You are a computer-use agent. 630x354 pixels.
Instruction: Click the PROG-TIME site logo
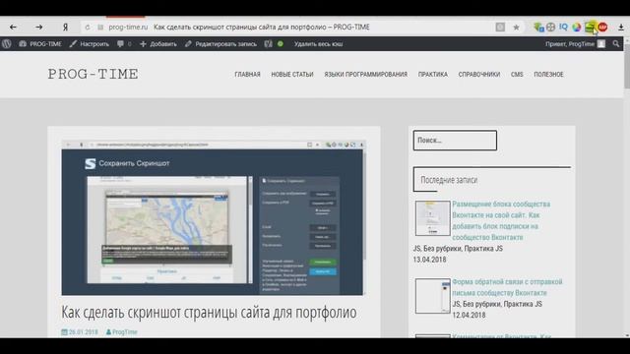[x=94, y=75]
